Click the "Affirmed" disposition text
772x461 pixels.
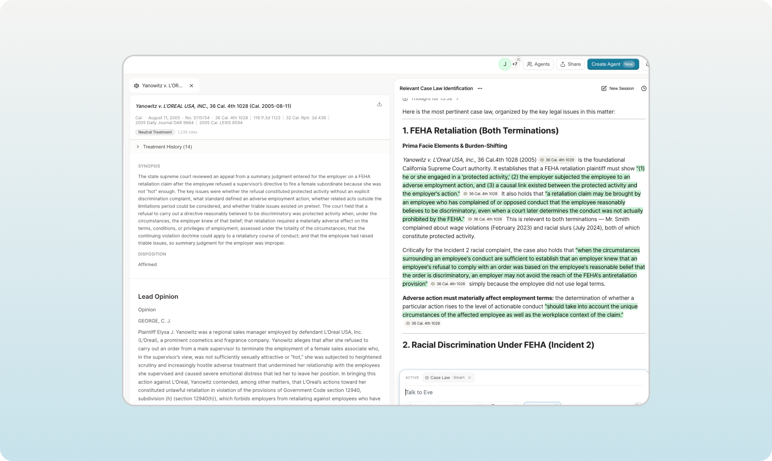(147, 264)
